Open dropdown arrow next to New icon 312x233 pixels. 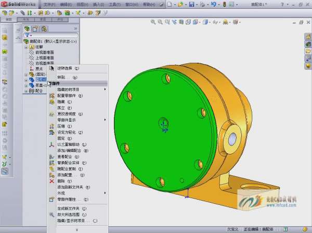(x=175, y=5)
